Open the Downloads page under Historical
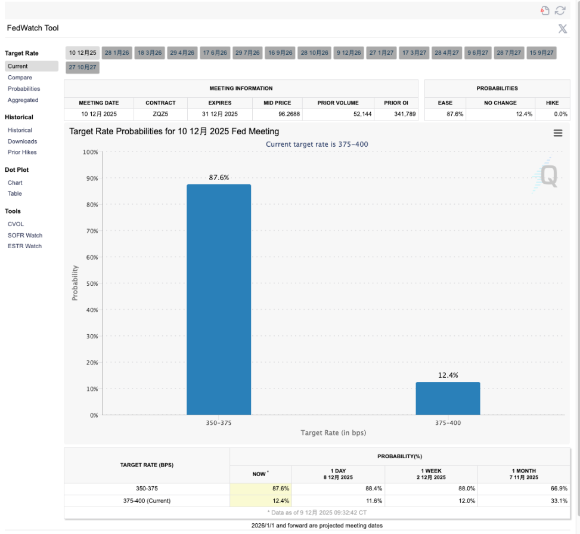This screenshot has height=534, width=580. pos(22,141)
